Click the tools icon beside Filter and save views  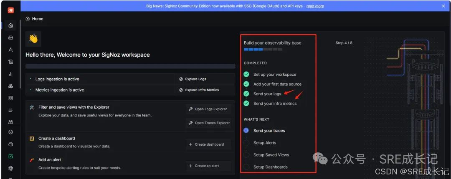pyautogui.click(x=32, y=107)
